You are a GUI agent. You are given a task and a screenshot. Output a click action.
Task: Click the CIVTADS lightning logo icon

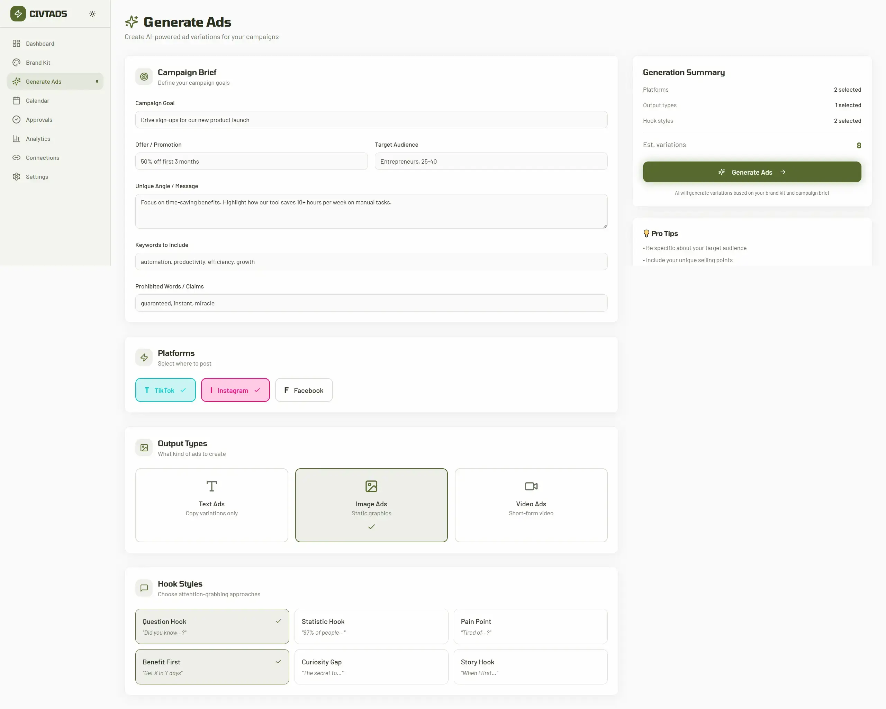(18, 13)
